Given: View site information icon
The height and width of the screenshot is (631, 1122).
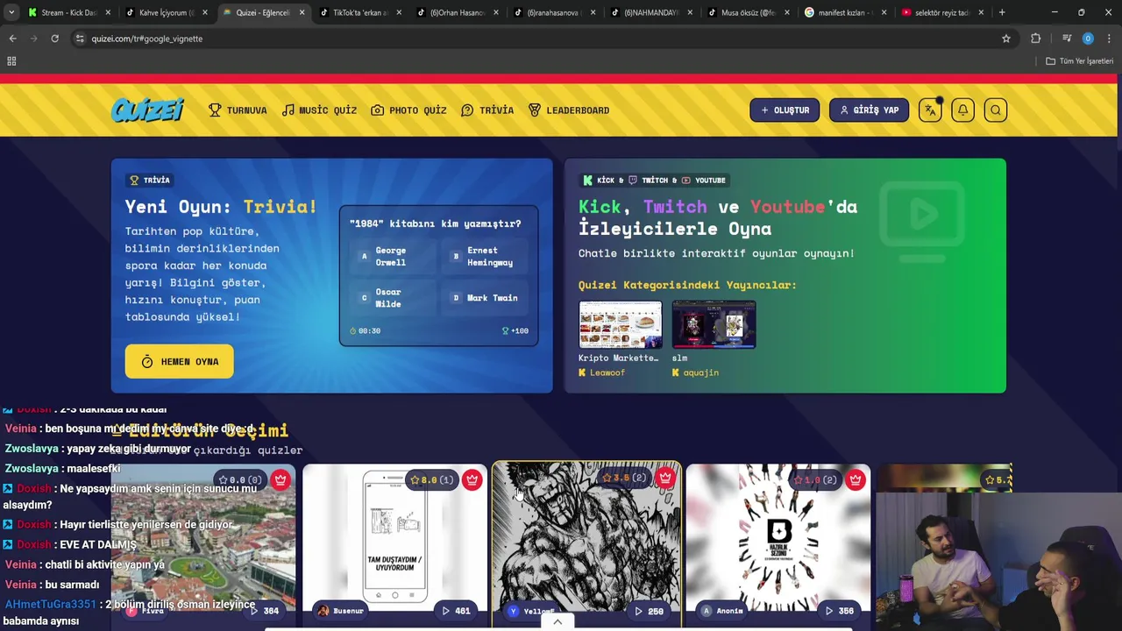Looking at the screenshot, I should click(x=80, y=39).
